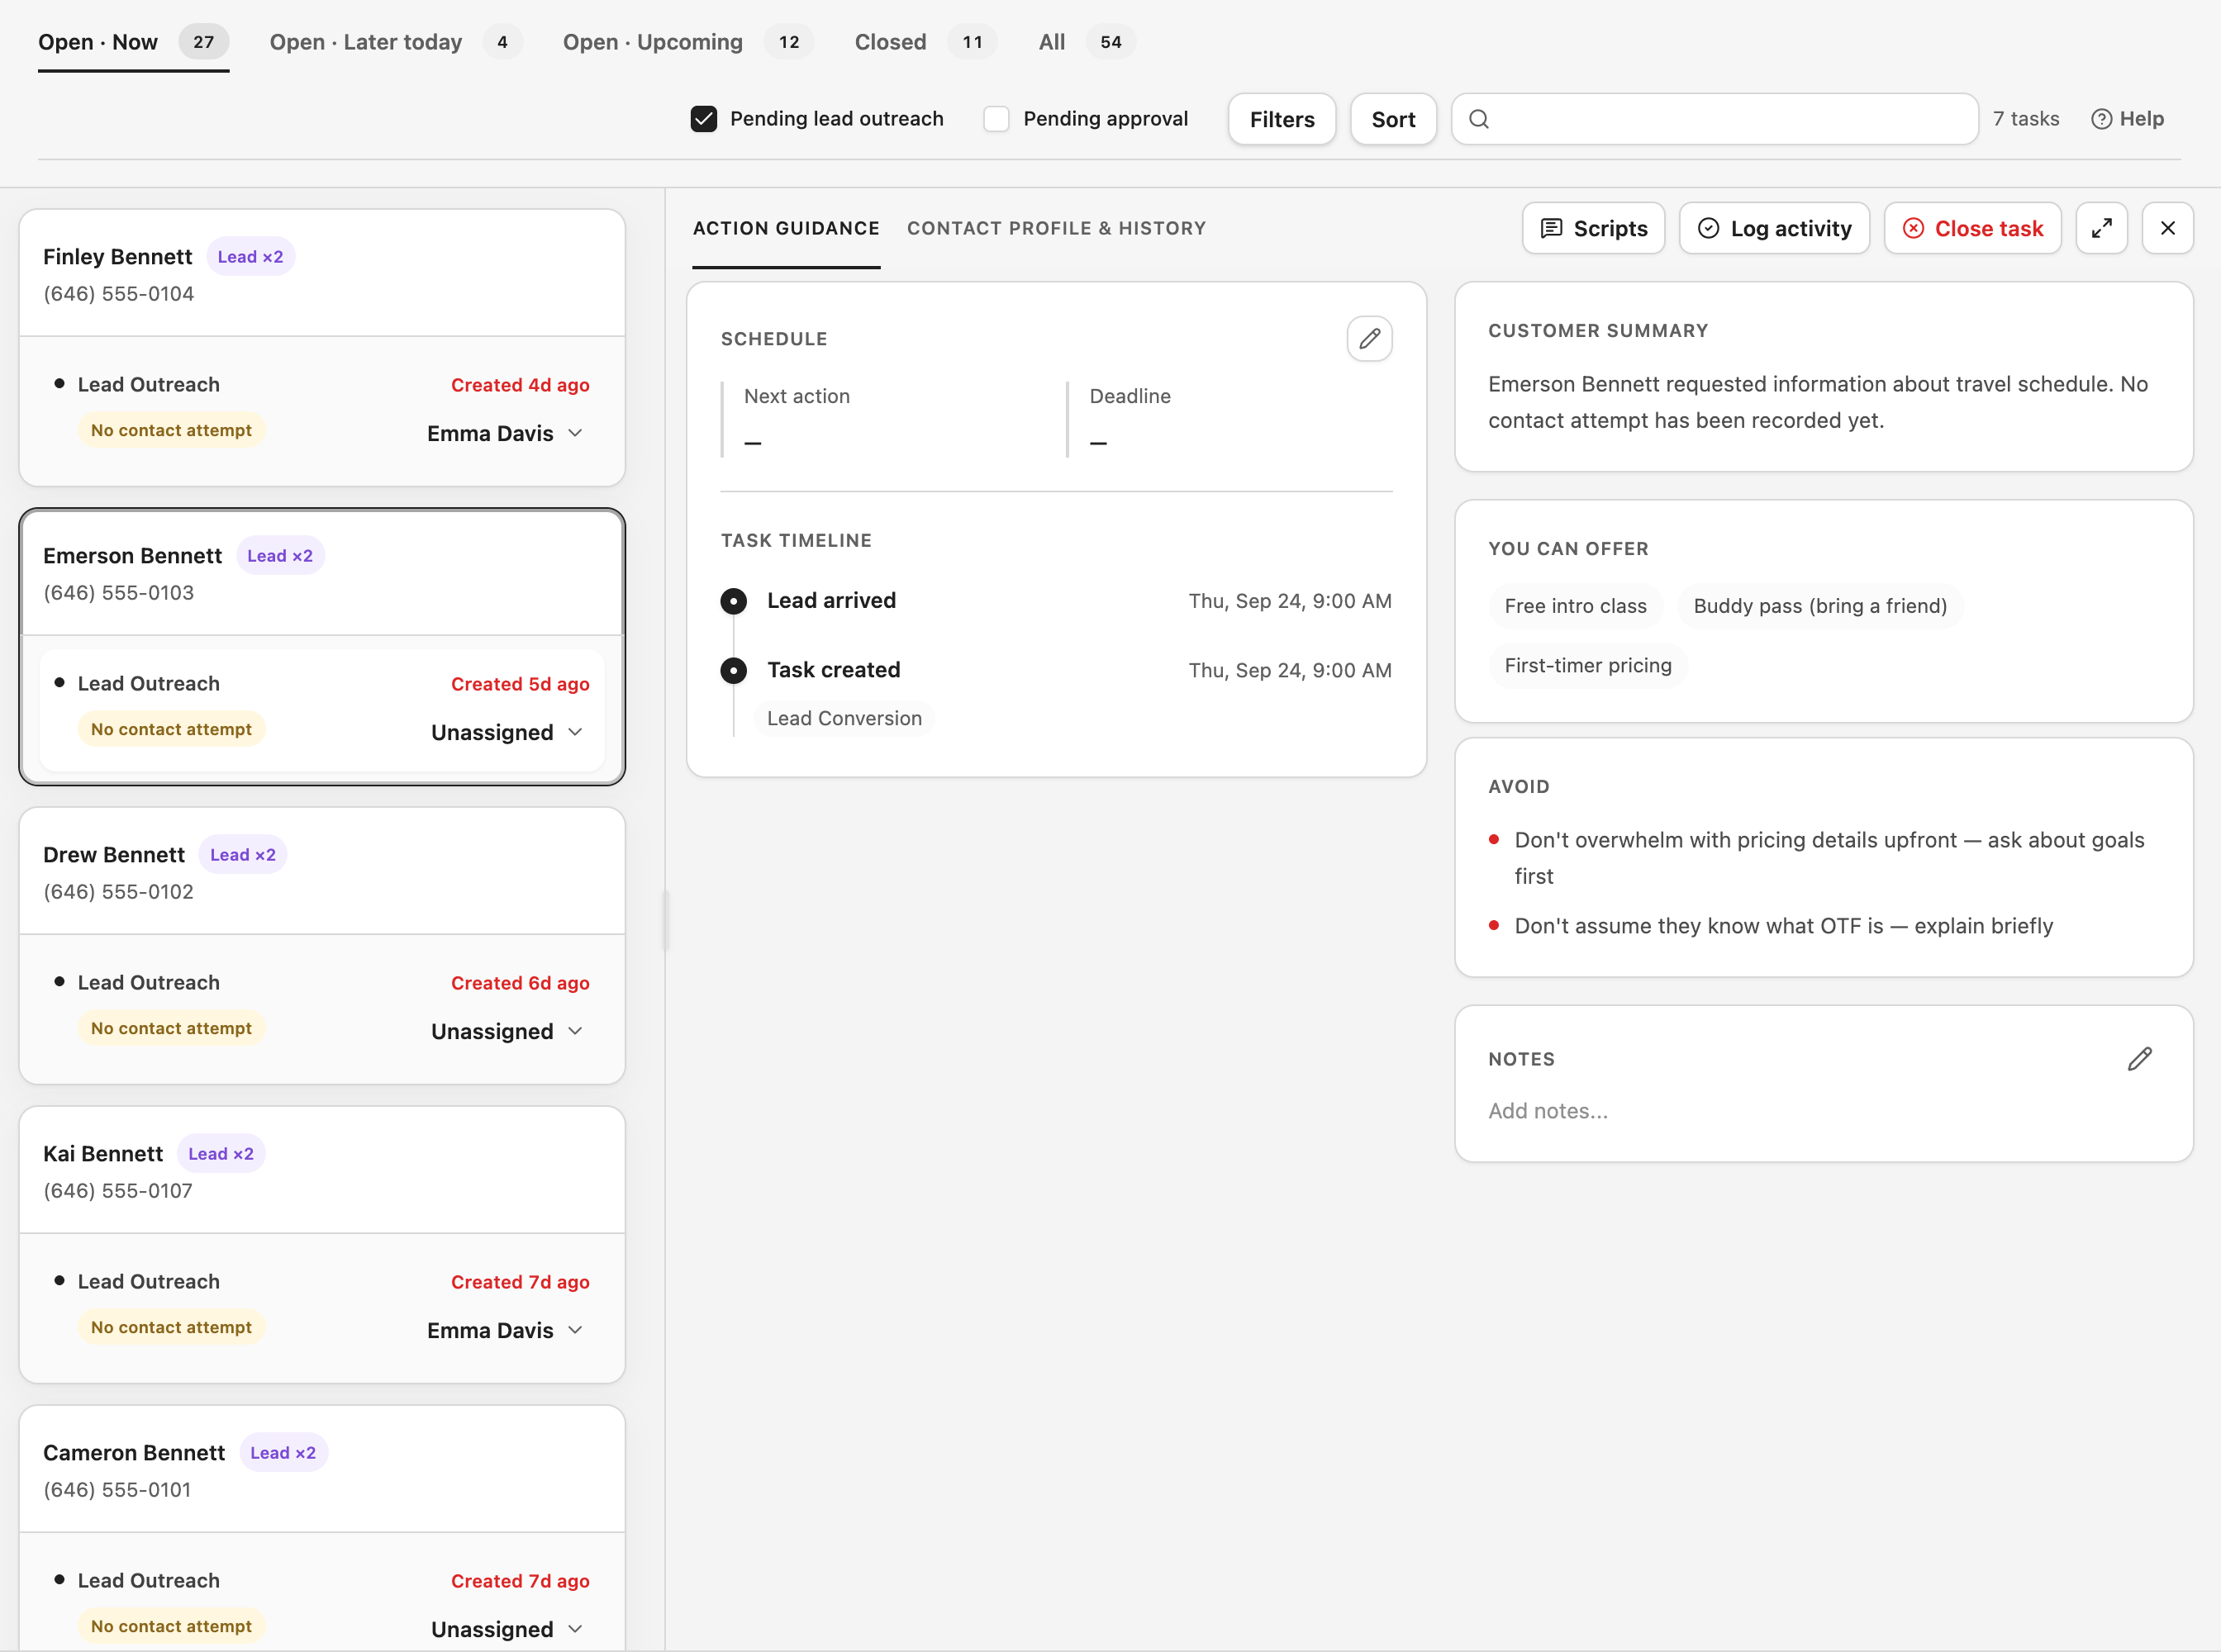The image size is (2221, 1652).
Task: Open Unassigned dropdown on Drew Bennett card
Action: 507,1031
